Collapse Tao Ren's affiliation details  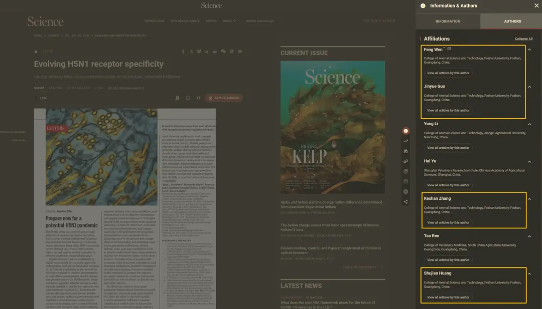click(x=529, y=236)
